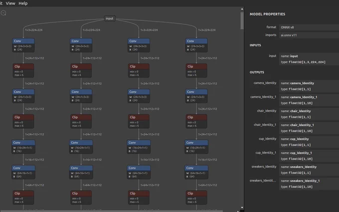This screenshot has width=339, height=212.
Task: Click the 'name: camera_Identity_1' output field
Action: pyautogui.click(x=309, y=97)
